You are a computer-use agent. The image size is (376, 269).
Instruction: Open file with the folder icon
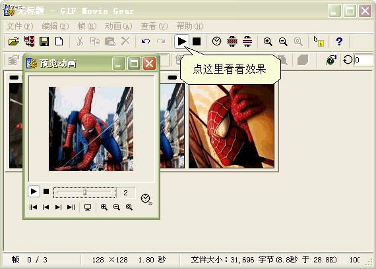[x=14, y=41]
